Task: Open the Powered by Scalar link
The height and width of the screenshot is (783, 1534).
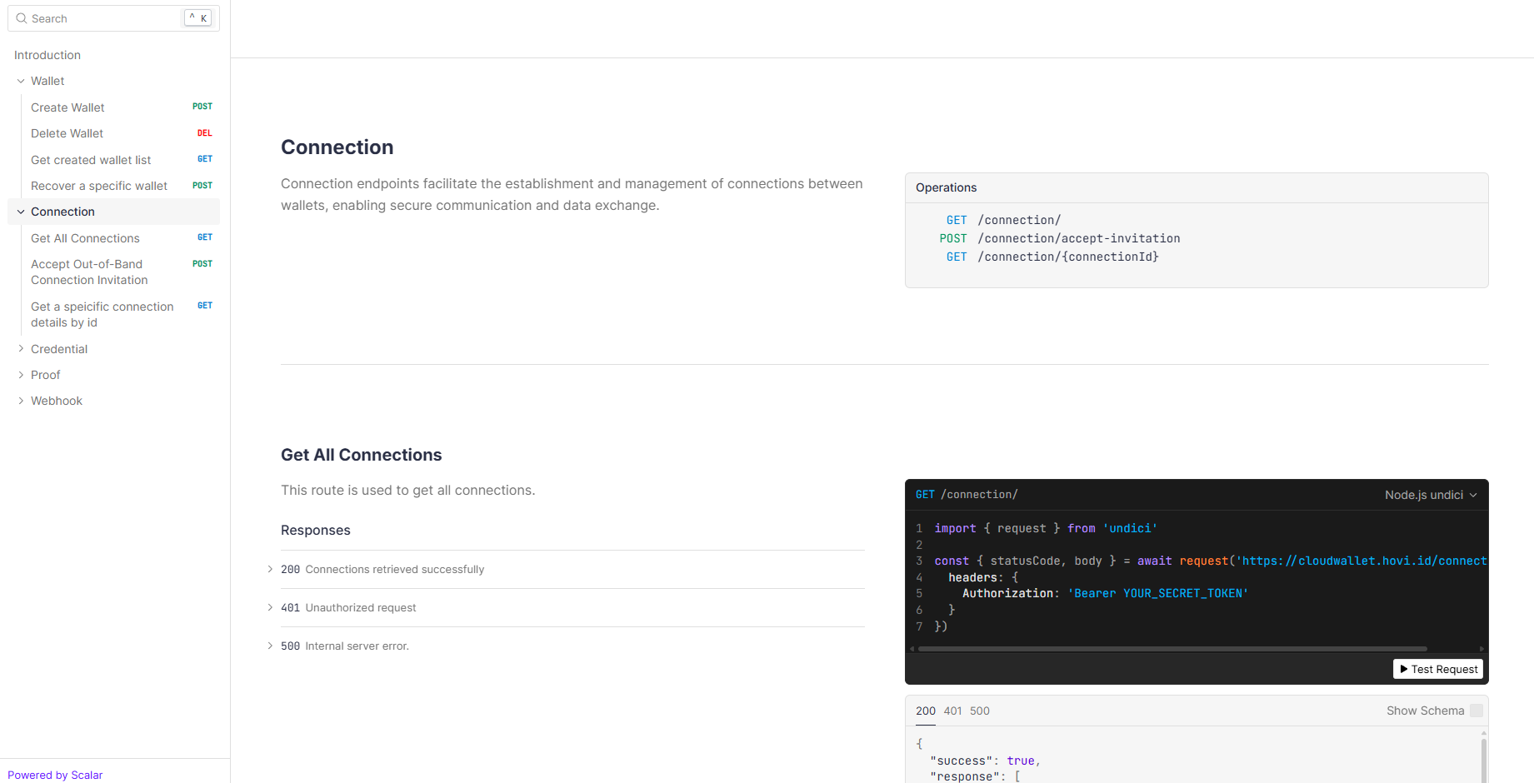Action: click(x=55, y=775)
